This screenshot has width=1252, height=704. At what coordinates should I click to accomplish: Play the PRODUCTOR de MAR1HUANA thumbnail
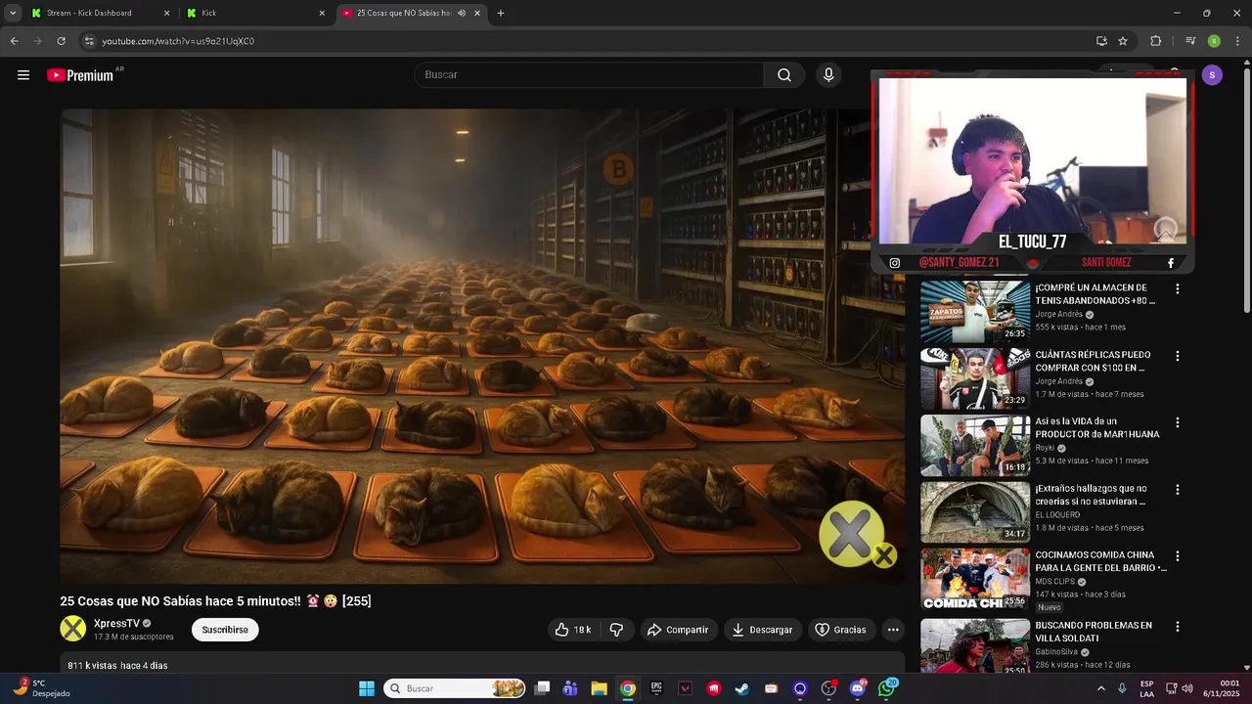(975, 446)
